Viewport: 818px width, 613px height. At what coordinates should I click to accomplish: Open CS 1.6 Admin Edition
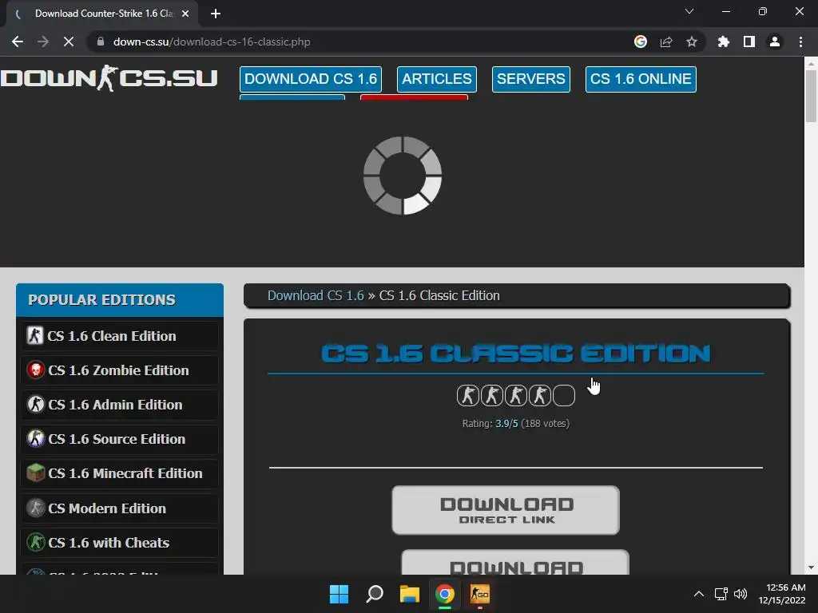pyautogui.click(x=120, y=405)
